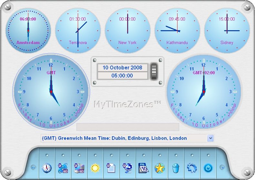The height and width of the screenshot is (180, 255).
Task: Select the Terranova clock
Action: 78,30
